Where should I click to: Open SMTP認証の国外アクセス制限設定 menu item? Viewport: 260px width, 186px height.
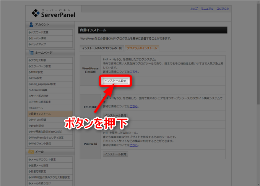pyautogui.click(x=50, y=178)
